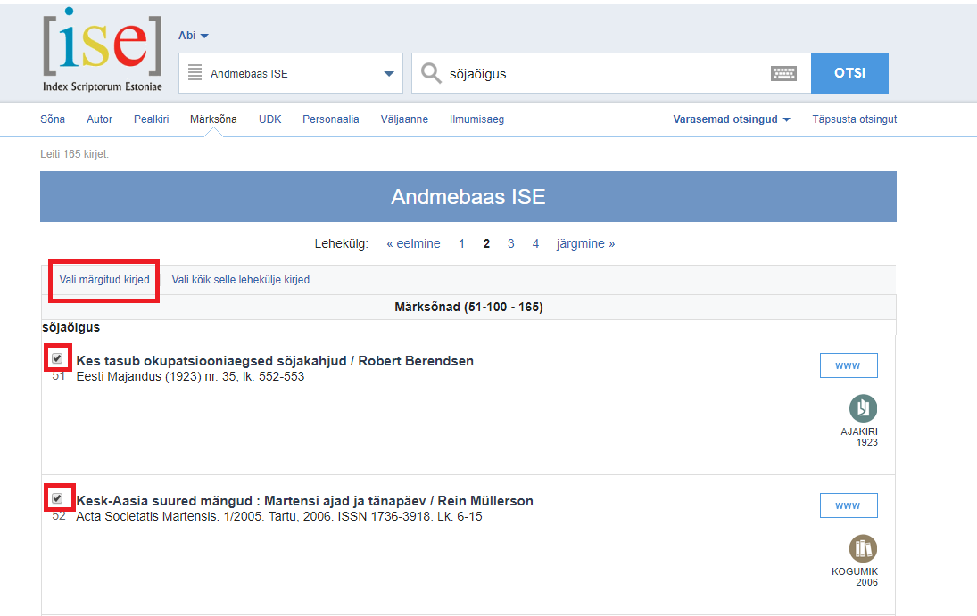Select the Pealkiri search tab
This screenshot has height=616, width=977.
[152, 119]
